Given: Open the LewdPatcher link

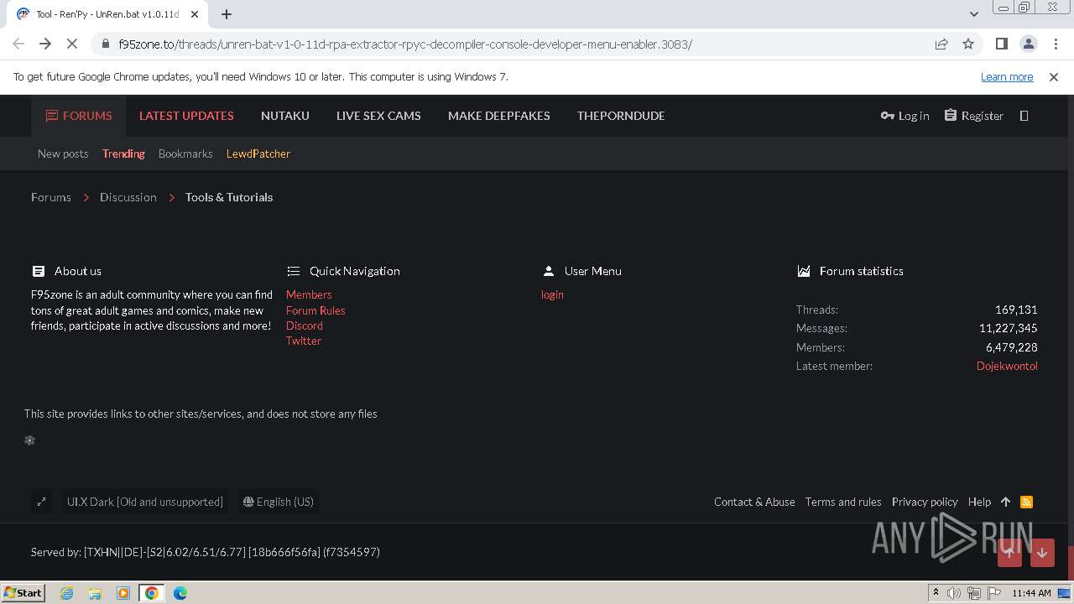Looking at the screenshot, I should pyautogui.click(x=258, y=154).
